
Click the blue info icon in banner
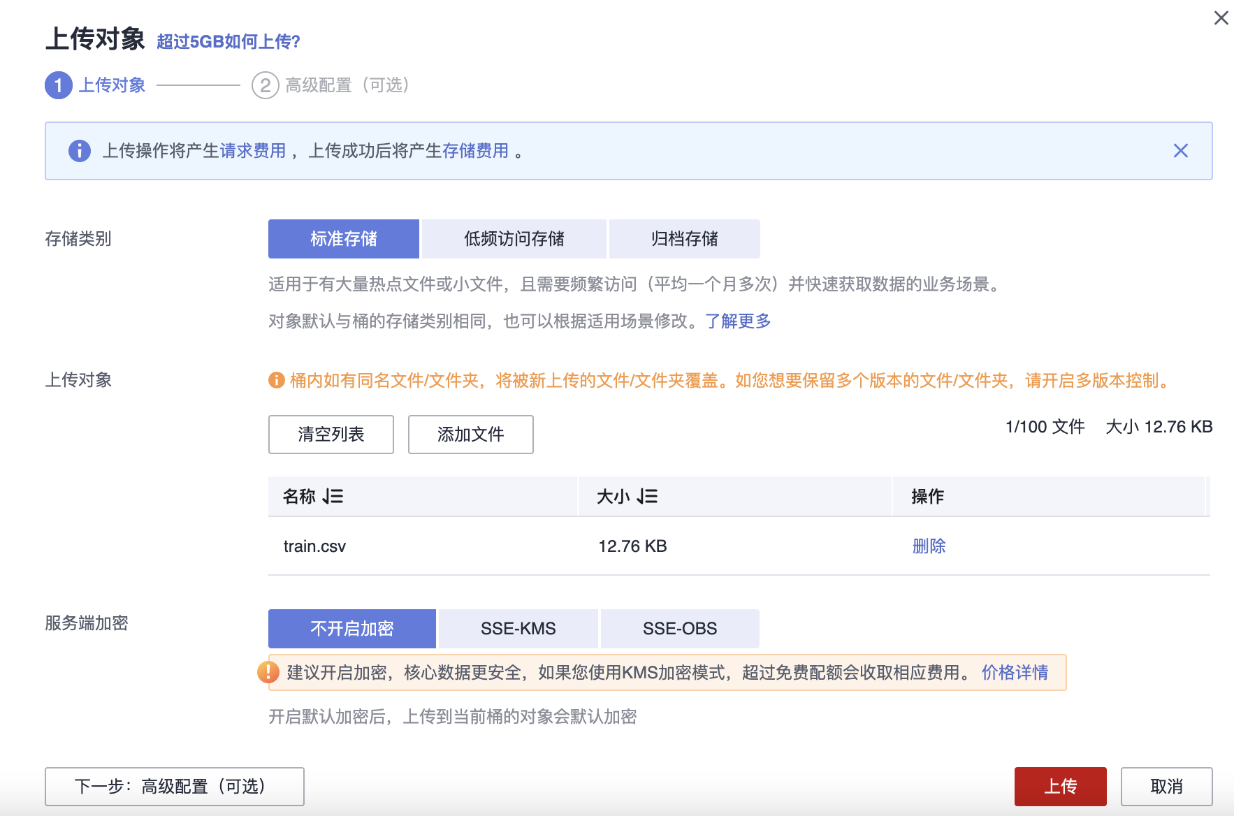click(x=80, y=151)
